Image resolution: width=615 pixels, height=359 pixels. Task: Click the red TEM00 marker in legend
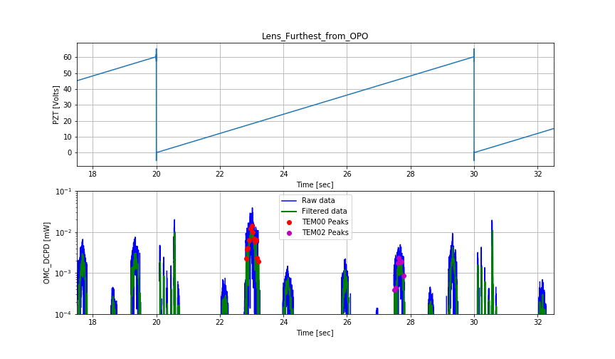click(290, 222)
